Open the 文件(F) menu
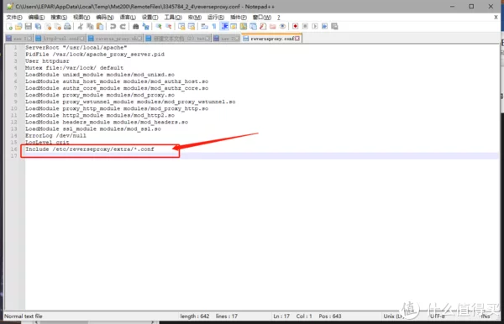 (x=14, y=18)
